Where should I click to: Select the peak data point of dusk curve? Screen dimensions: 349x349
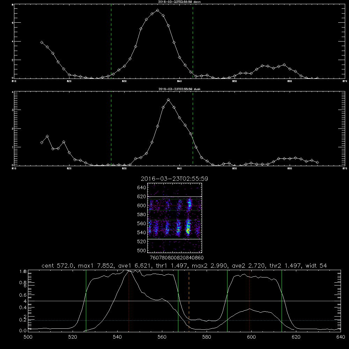point(169,100)
